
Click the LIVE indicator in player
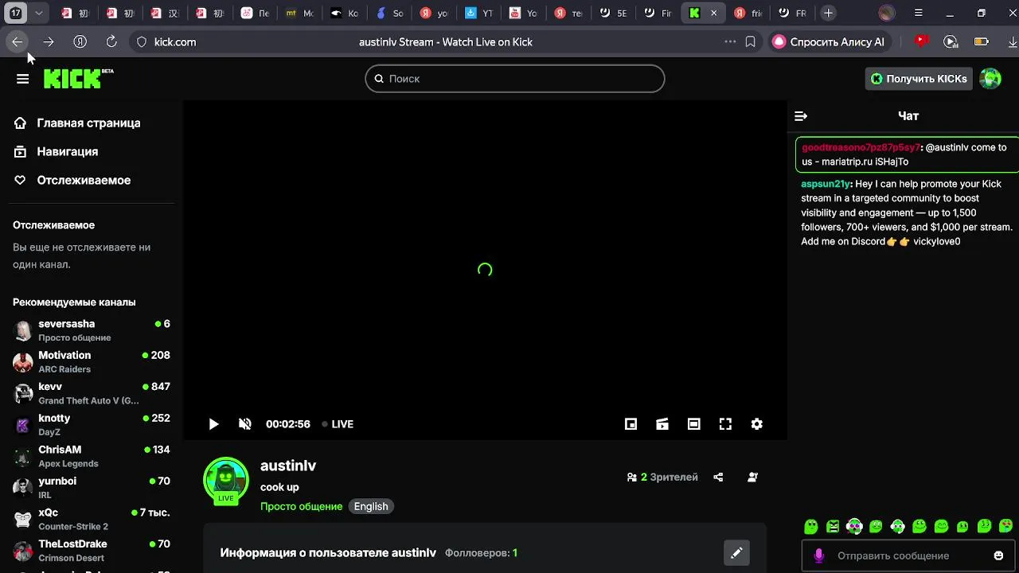pos(338,424)
